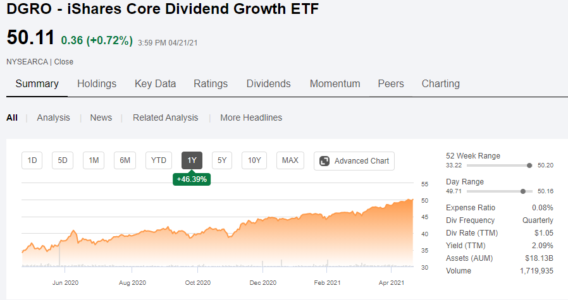Switch chart to 1M range
The height and width of the screenshot is (300, 568).
pyautogui.click(x=94, y=160)
